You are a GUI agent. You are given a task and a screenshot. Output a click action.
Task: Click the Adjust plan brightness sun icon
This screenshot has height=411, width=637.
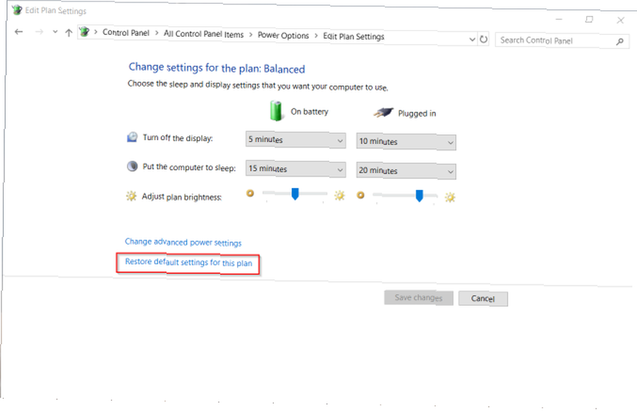pyautogui.click(x=131, y=196)
